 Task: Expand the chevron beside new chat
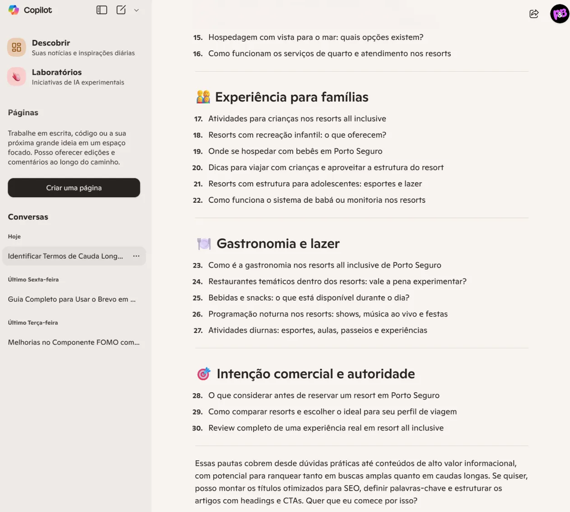click(136, 10)
